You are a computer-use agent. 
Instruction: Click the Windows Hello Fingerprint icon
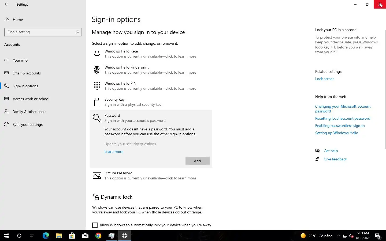tap(97, 70)
